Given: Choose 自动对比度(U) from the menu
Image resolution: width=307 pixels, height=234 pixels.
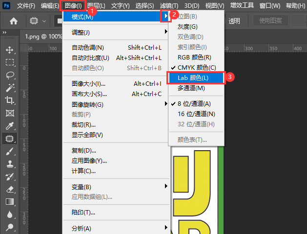Looking at the screenshot, I should click(116, 58).
